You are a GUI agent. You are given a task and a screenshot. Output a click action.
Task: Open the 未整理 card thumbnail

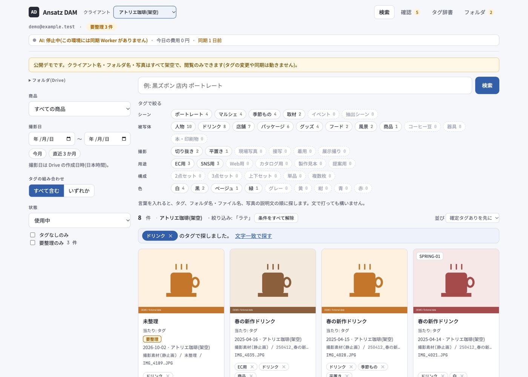pos(181,281)
